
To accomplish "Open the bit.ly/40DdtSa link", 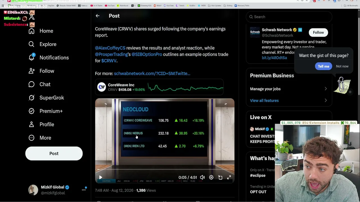I will tap(274, 58).
